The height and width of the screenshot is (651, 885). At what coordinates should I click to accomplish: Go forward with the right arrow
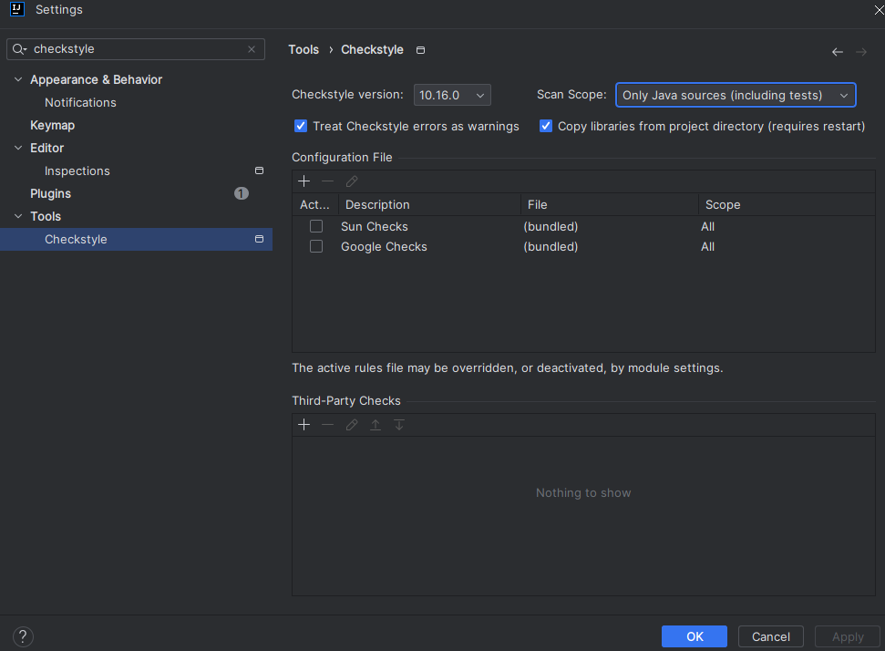[x=861, y=52]
